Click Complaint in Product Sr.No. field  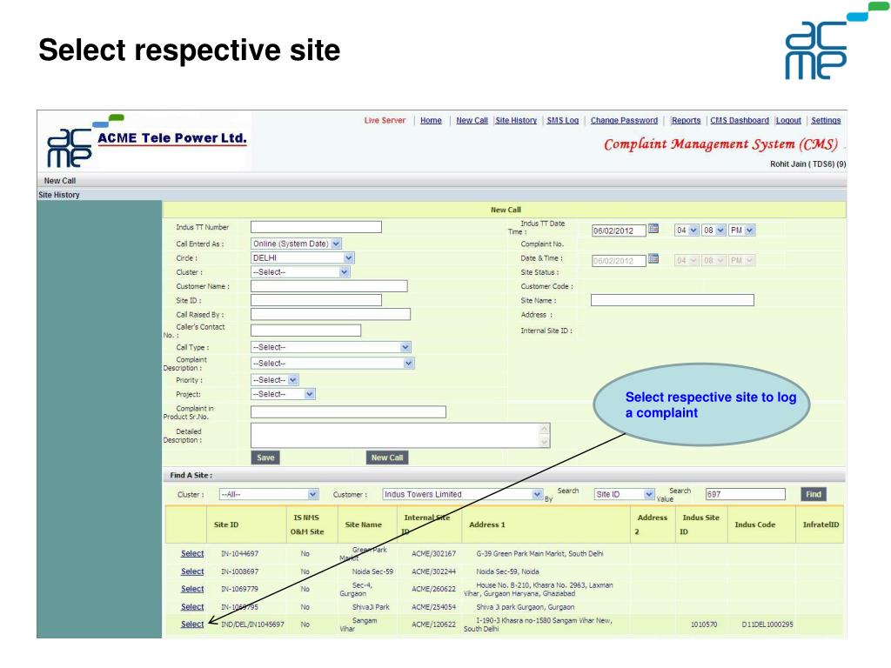pos(348,411)
